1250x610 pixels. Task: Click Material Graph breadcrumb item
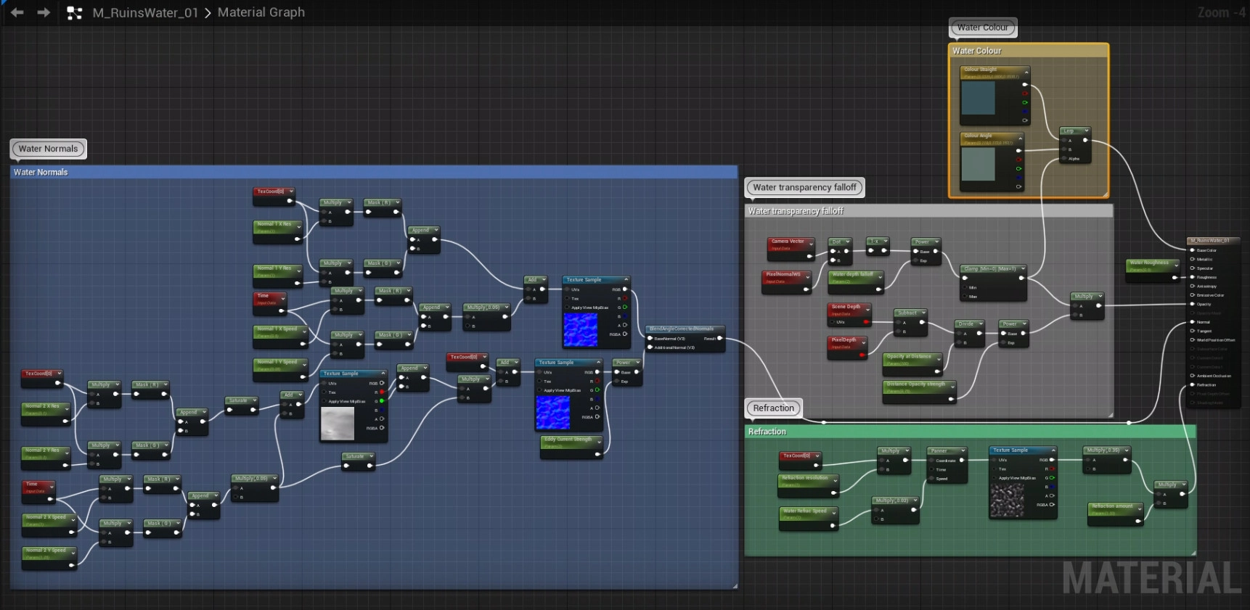coord(261,12)
